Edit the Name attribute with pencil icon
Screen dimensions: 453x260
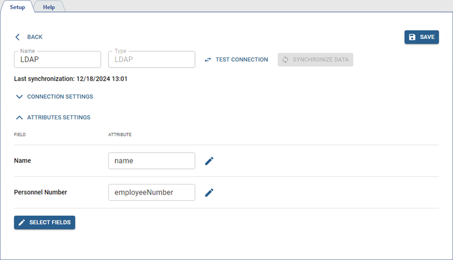click(x=209, y=161)
